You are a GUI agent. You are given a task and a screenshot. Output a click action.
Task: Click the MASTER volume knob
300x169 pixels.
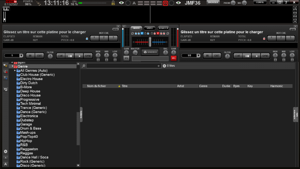(135, 53)
